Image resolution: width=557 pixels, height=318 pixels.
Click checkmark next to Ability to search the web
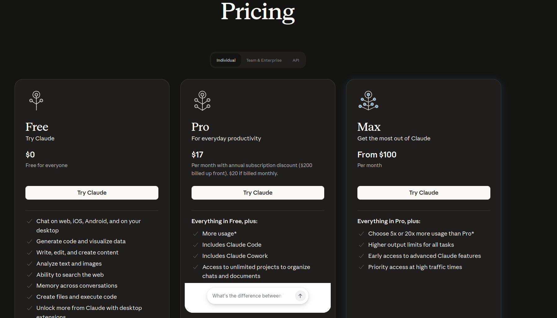pyautogui.click(x=29, y=275)
